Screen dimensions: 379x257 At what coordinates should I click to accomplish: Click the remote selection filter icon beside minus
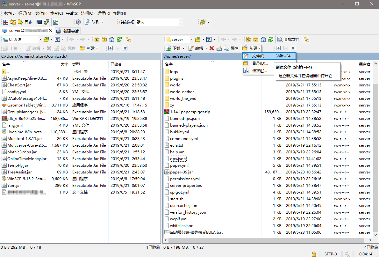coord(293,48)
